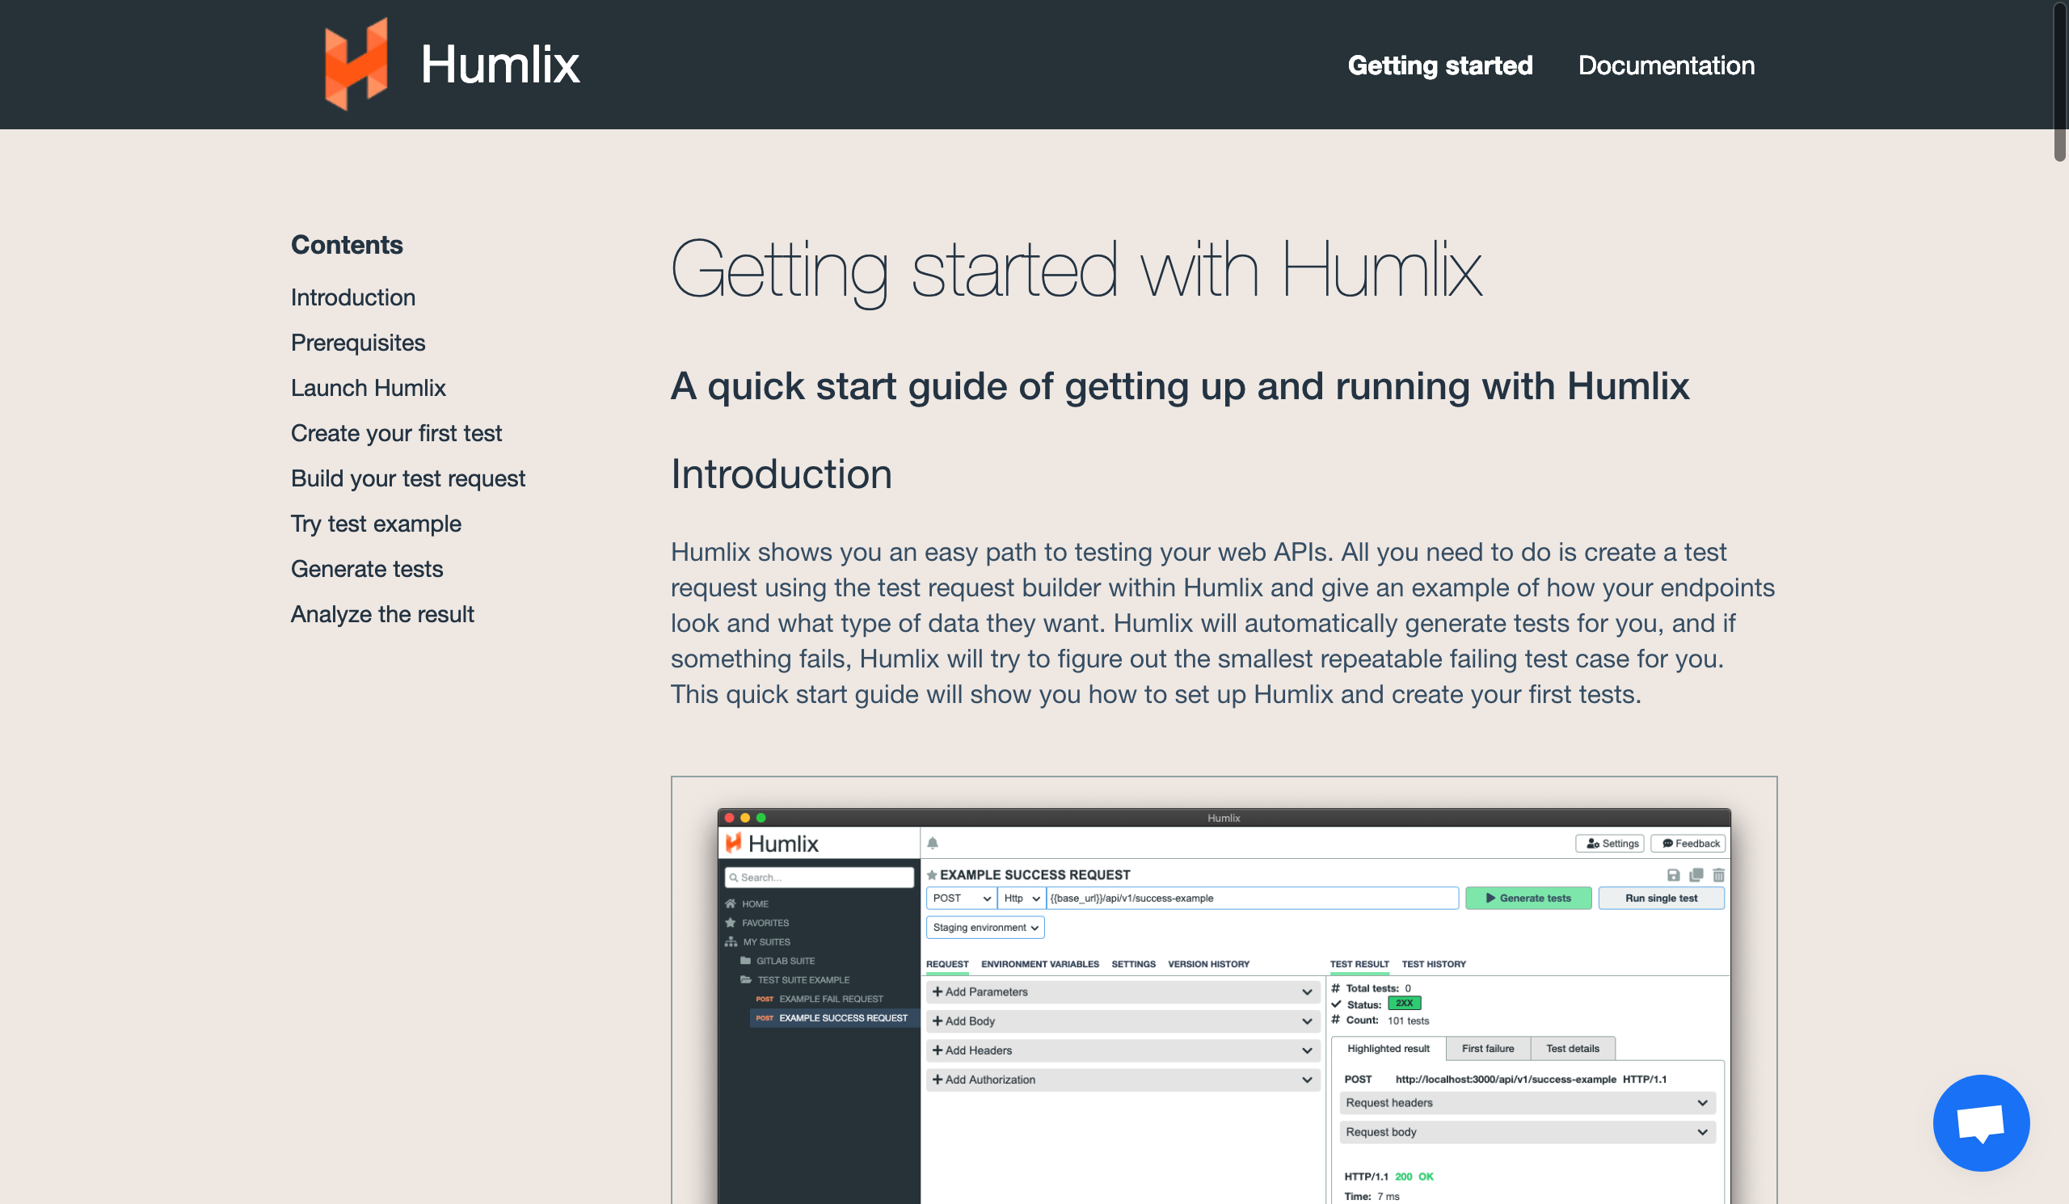Viewport: 2069px width, 1204px height.
Task: Select EXAMPLE FAIL REQUEST tree item
Action: [830, 999]
